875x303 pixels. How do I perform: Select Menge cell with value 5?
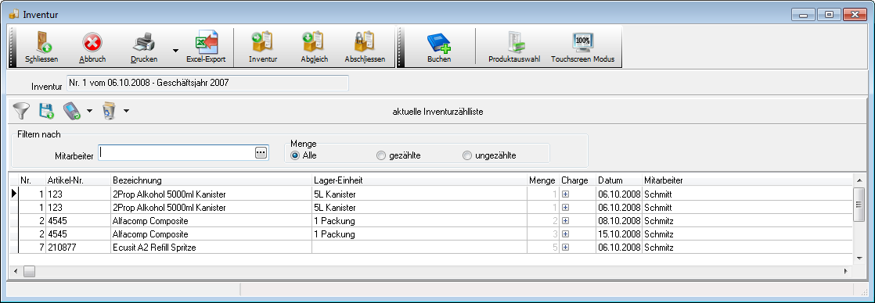[543, 248]
